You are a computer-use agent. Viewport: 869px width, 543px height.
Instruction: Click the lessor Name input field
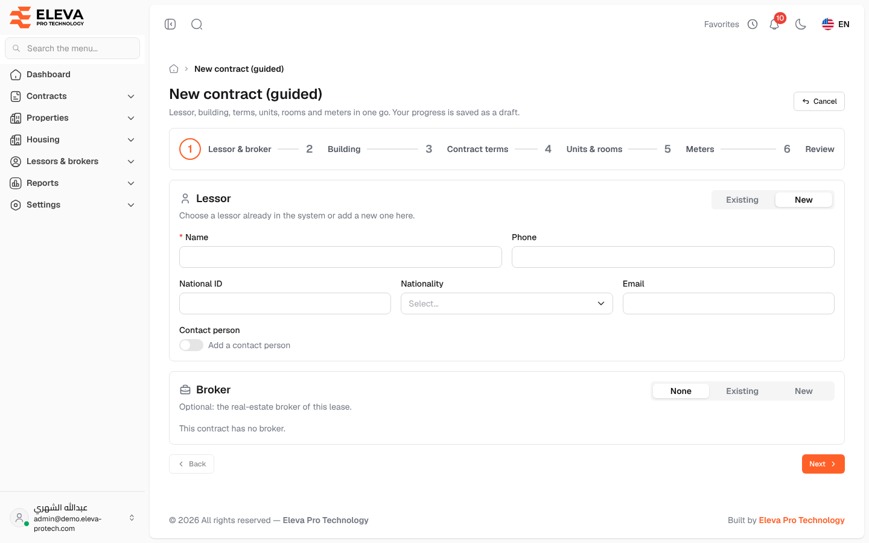(x=340, y=257)
